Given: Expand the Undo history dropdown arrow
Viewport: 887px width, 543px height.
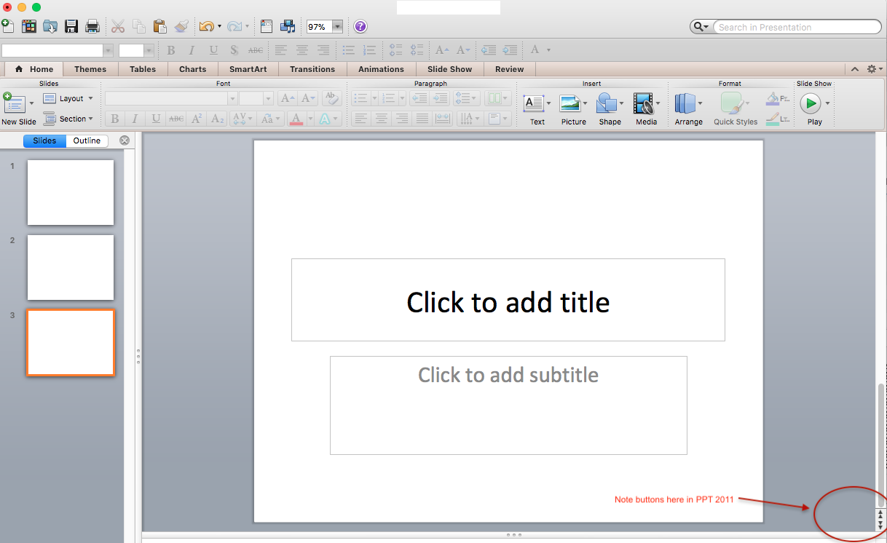Looking at the screenshot, I should point(219,27).
